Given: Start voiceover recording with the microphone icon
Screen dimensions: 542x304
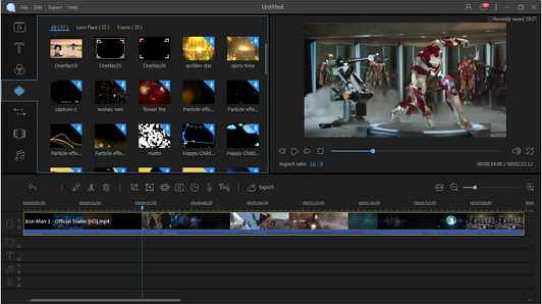Looking at the screenshot, I should 210,187.
